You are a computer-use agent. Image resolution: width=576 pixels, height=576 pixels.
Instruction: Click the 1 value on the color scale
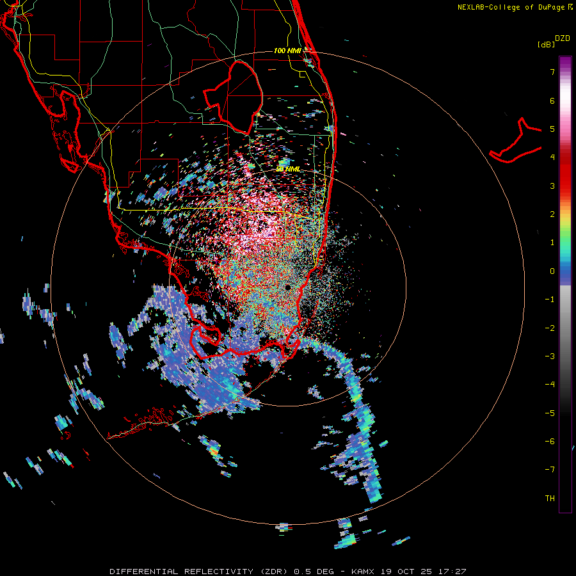(552, 243)
